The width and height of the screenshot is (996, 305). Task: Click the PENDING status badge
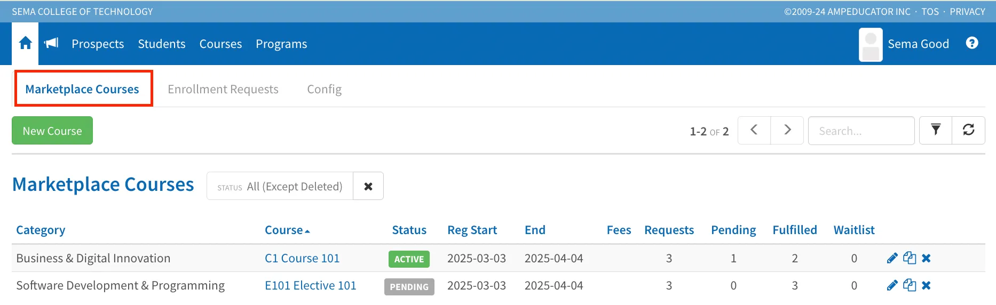tap(409, 287)
